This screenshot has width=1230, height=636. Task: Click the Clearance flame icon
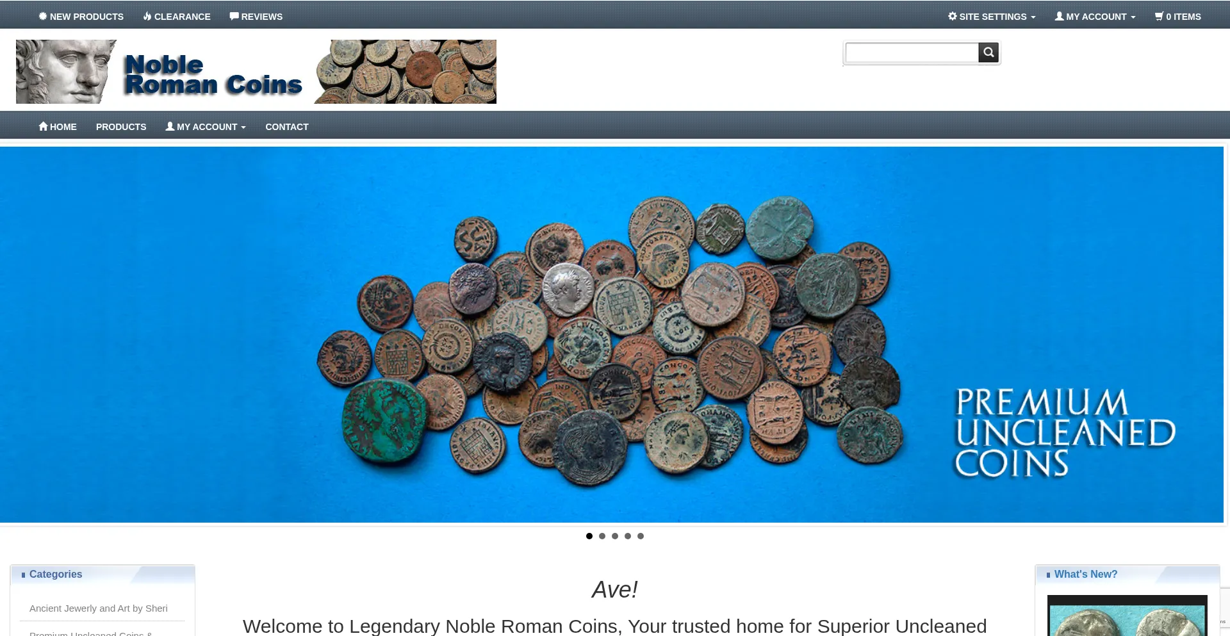pyautogui.click(x=147, y=17)
